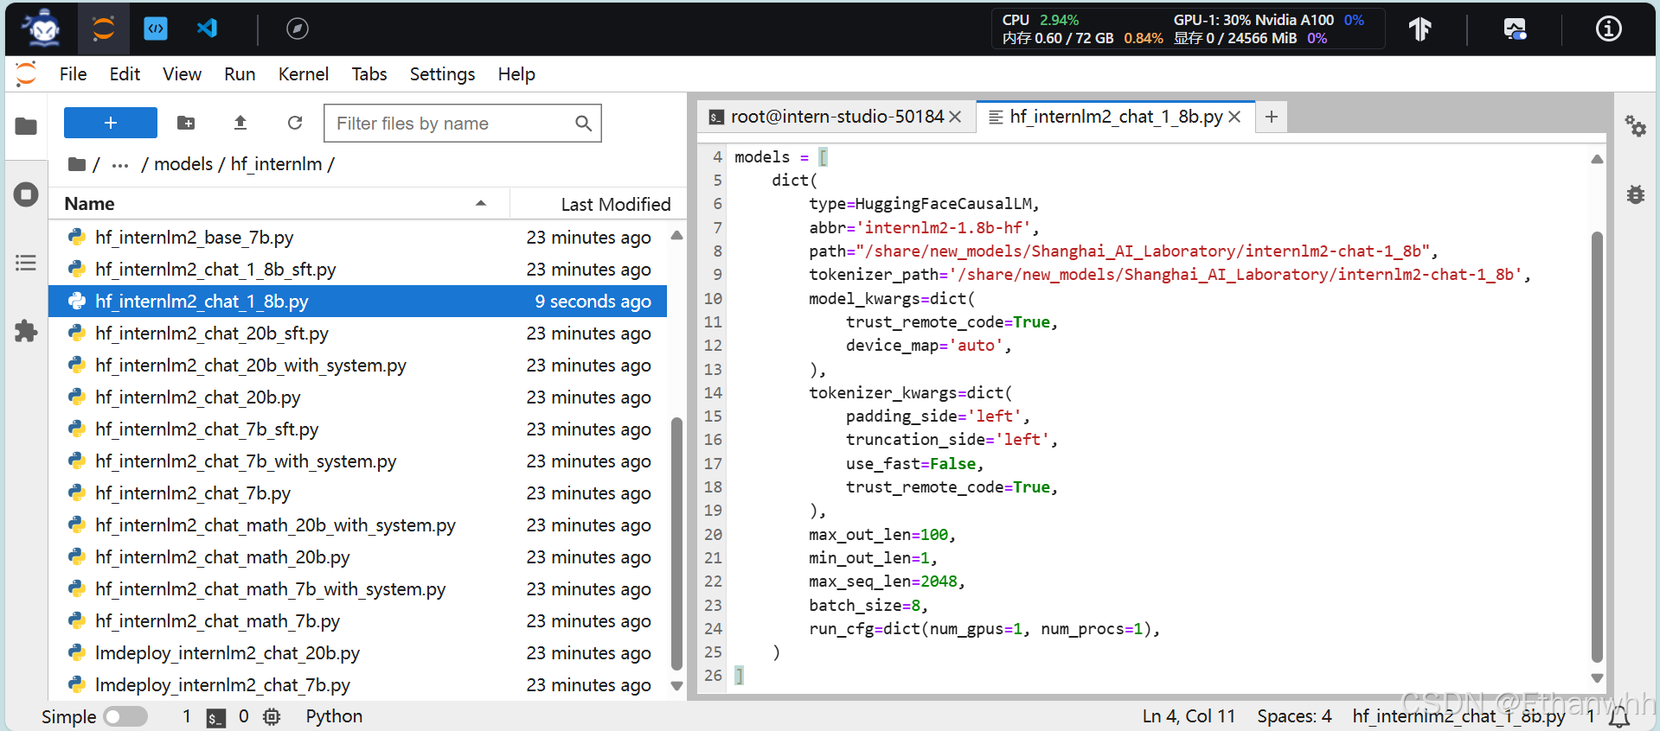The width and height of the screenshot is (1660, 731).
Task: Refresh the file list
Action: click(x=295, y=123)
